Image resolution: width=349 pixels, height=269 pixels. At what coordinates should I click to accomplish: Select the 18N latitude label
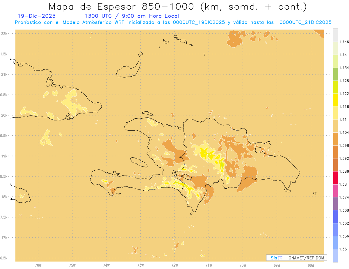coord(5,197)
